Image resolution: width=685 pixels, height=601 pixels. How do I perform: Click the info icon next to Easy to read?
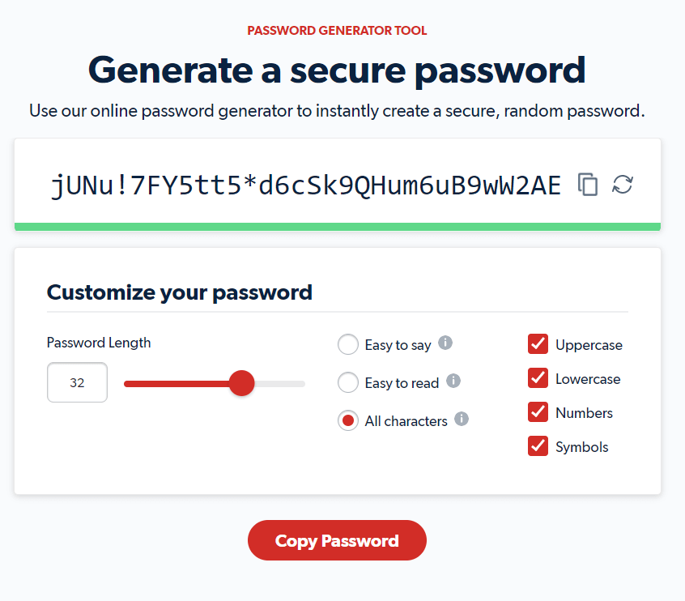[x=454, y=381]
